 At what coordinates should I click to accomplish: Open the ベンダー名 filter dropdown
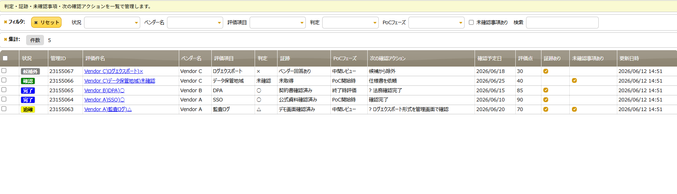(x=195, y=22)
